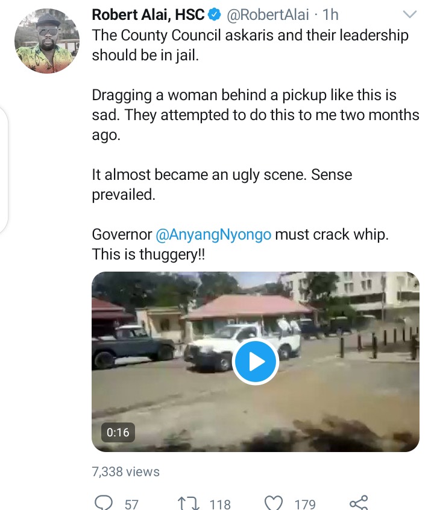Like the tweet with the heart icon
Screen dimensions: 434x510
[x=274, y=503]
